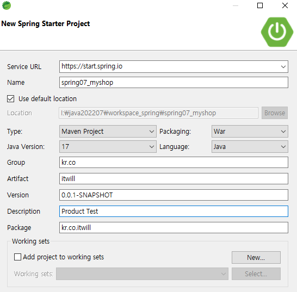Click the Packaging: label

pyautogui.click(x=175, y=132)
